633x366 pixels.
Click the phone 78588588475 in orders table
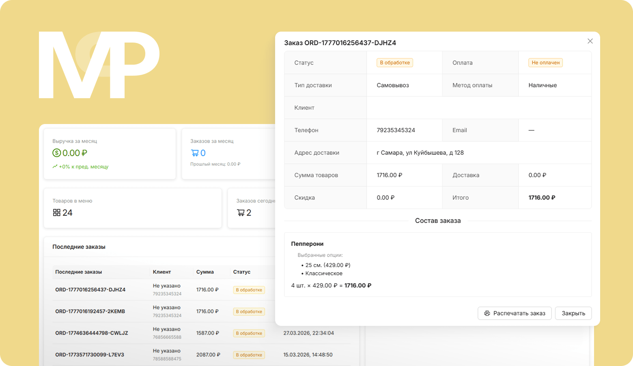pyautogui.click(x=167, y=359)
